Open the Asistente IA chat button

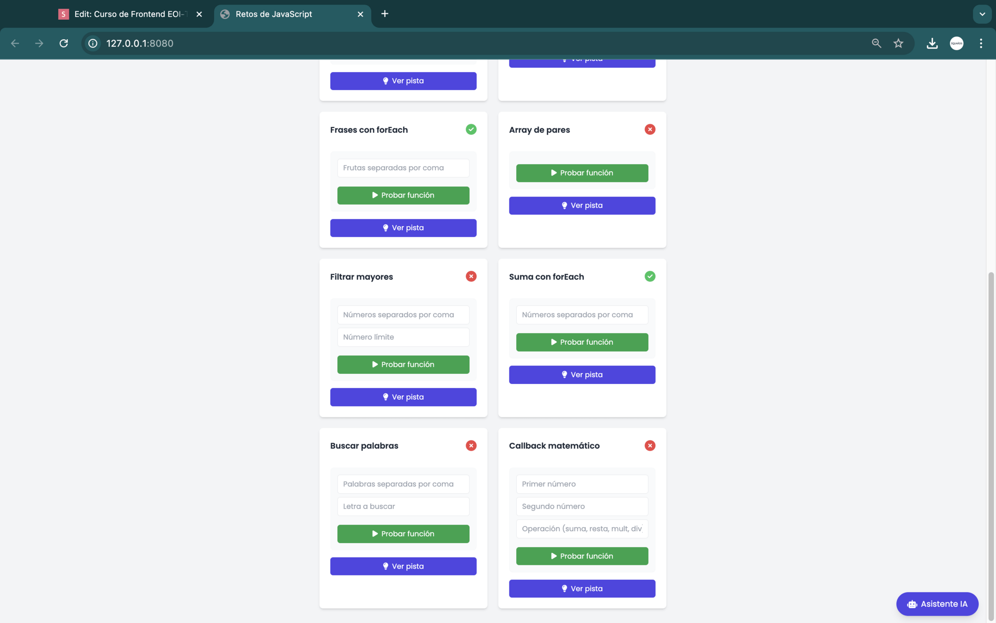point(937,604)
